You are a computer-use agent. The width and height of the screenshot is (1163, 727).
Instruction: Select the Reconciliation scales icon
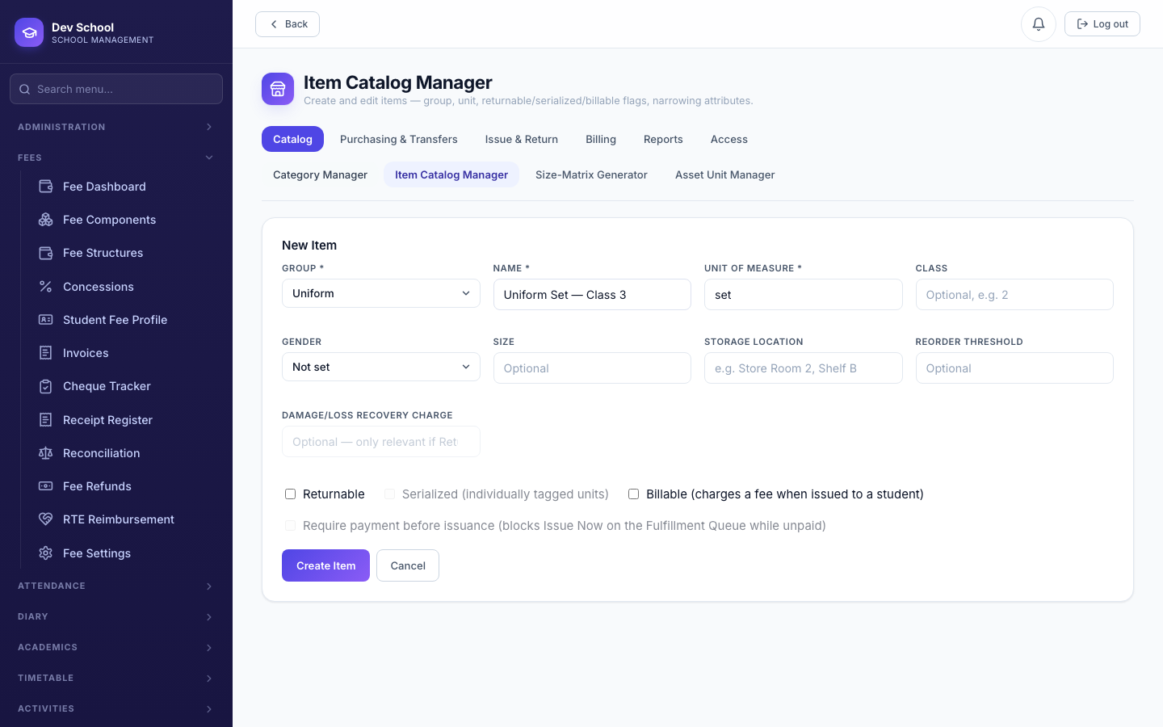[x=46, y=453]
